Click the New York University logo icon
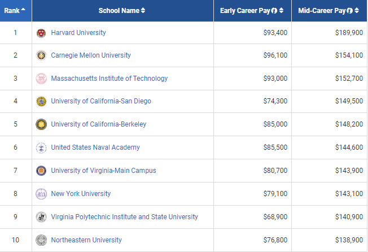368x252 pixels. pyautogui.click(x=41, y=194)
